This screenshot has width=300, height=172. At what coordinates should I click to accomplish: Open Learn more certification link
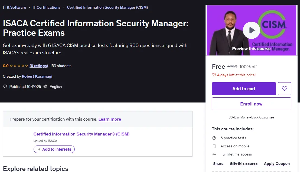tap(110, 119)
